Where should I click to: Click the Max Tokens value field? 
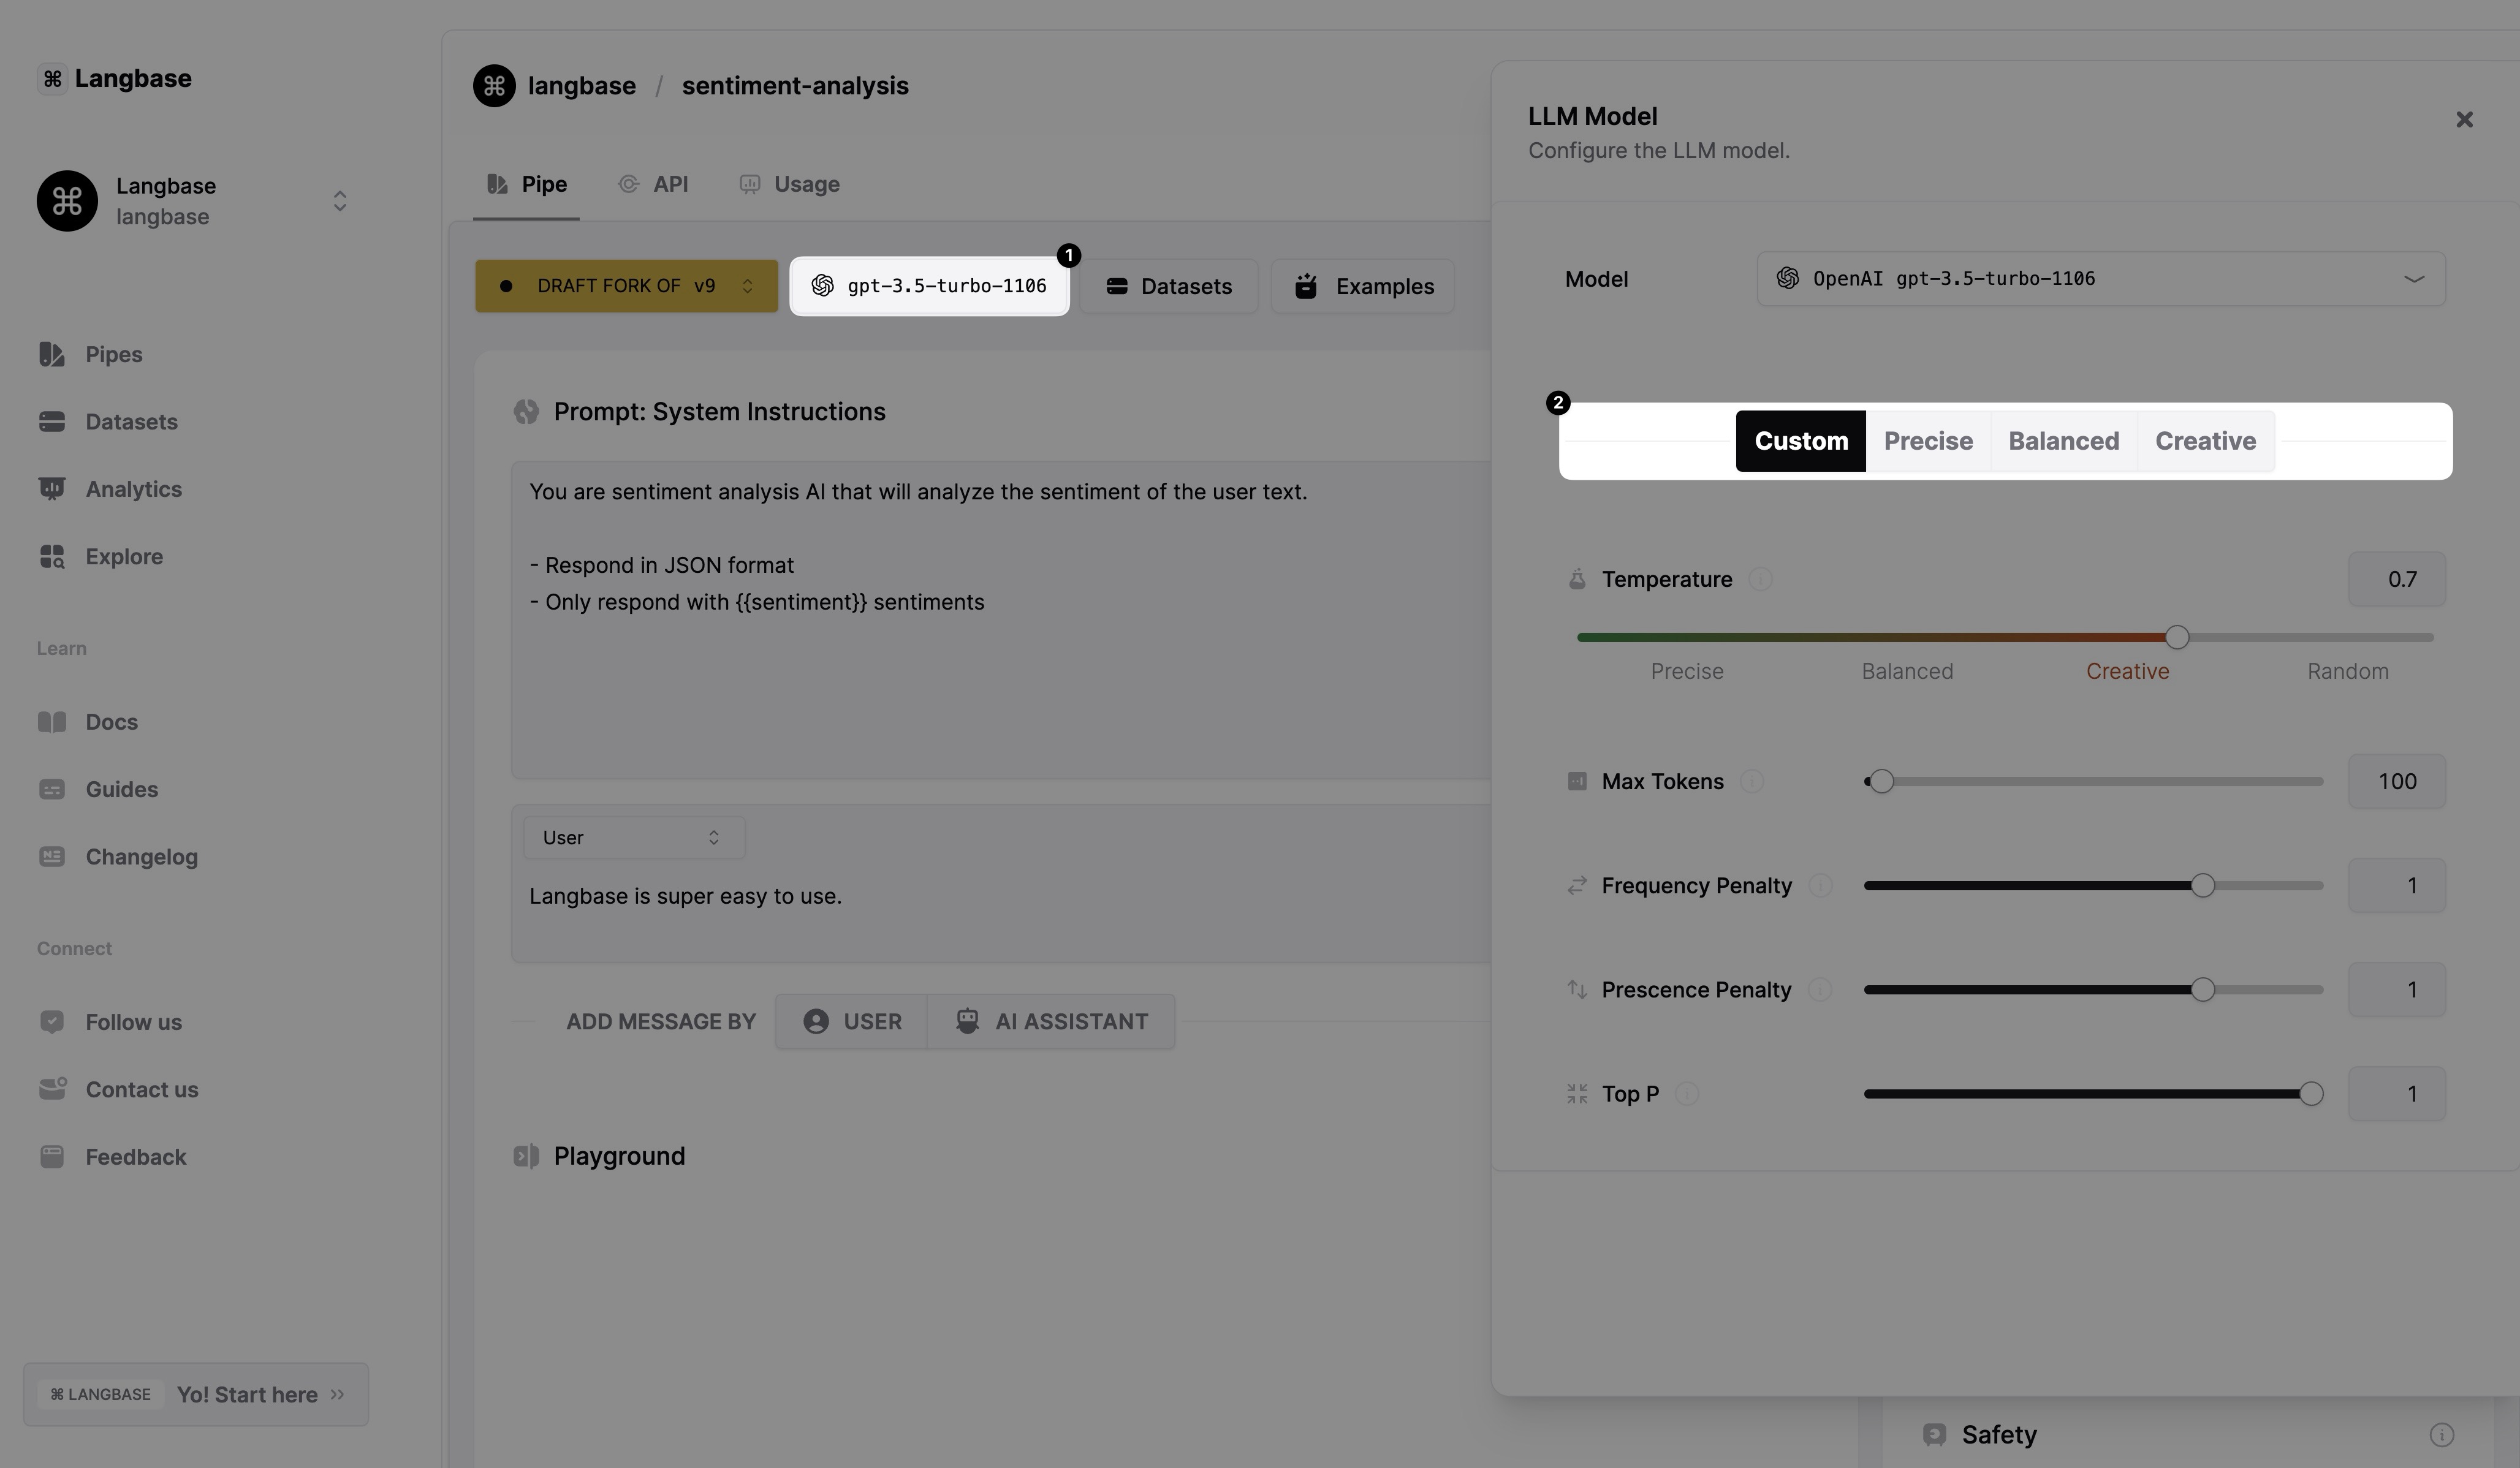coord(2396,781)
